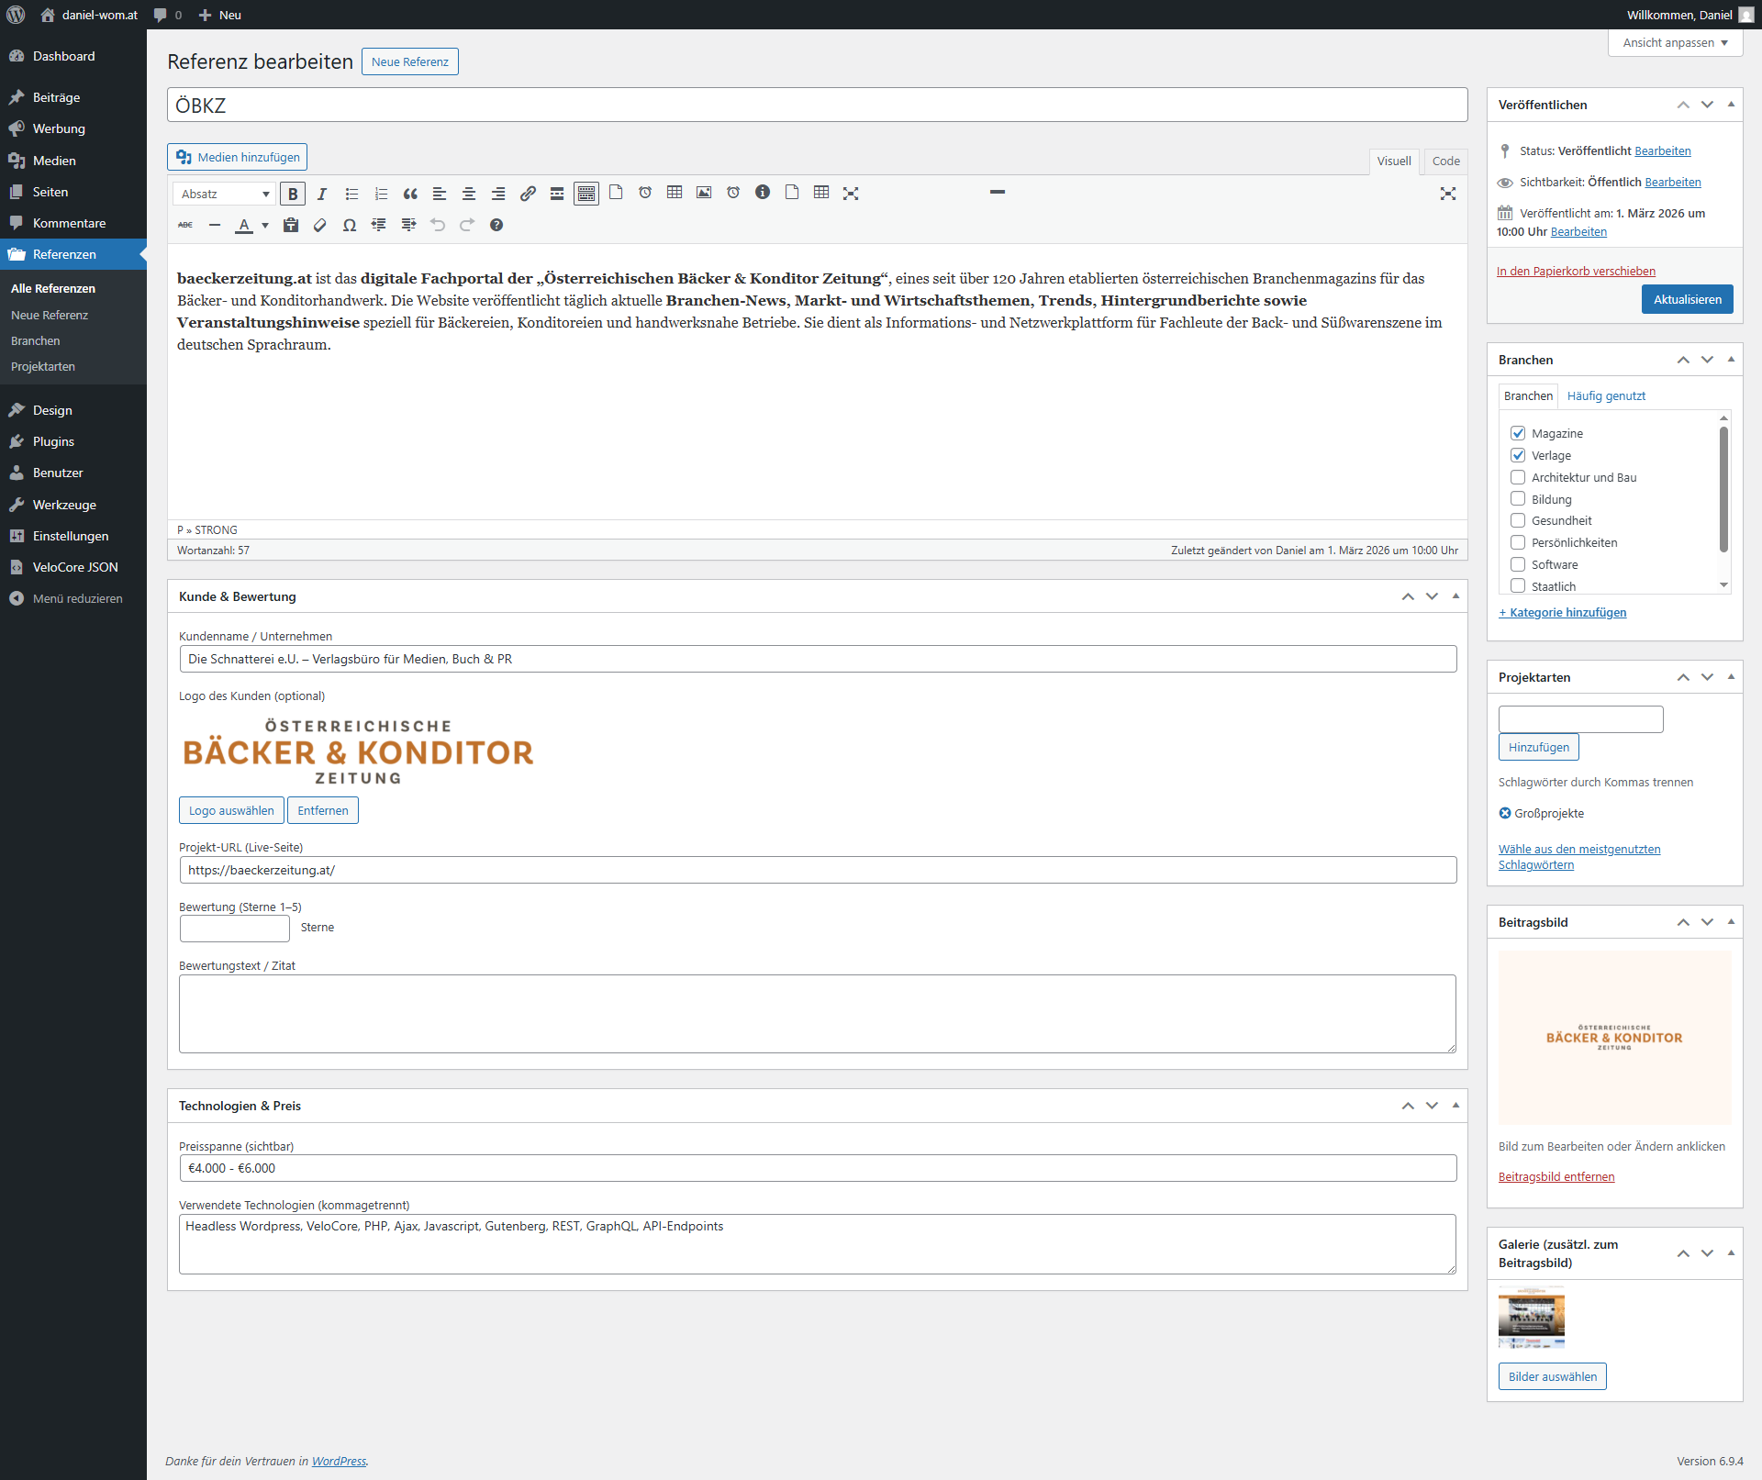1762x1480 pixels.
Task: Enable the Architektur und Bau checkbox
Action: coord(1518,477)
